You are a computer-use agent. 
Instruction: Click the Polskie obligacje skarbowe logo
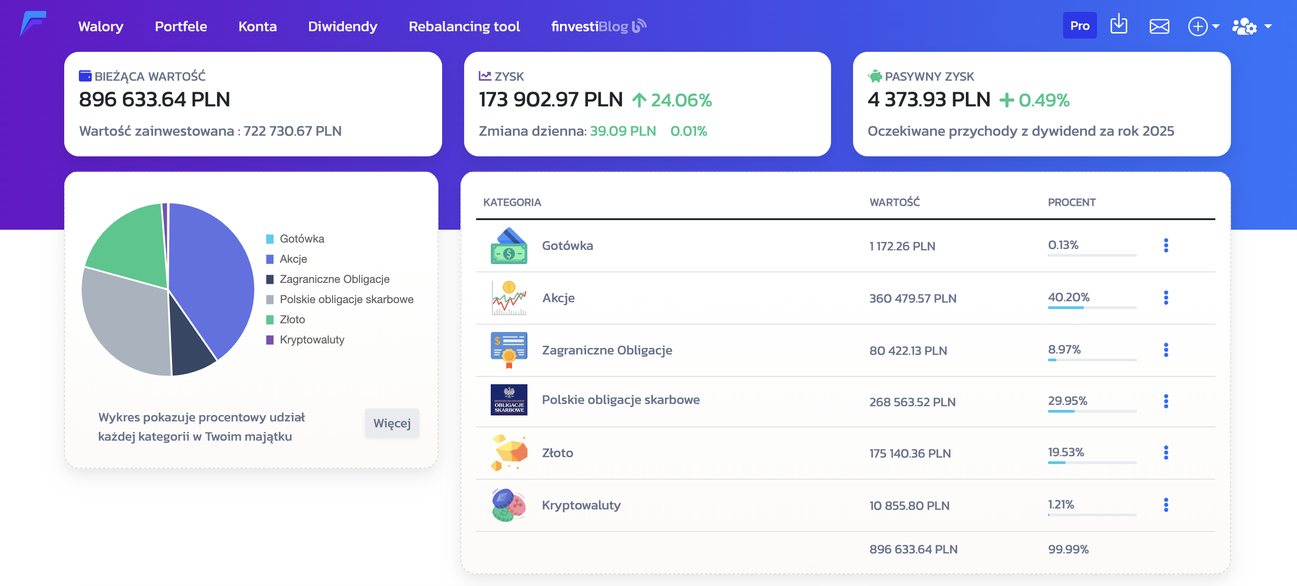pyautogui.click(x=509, y=400)
